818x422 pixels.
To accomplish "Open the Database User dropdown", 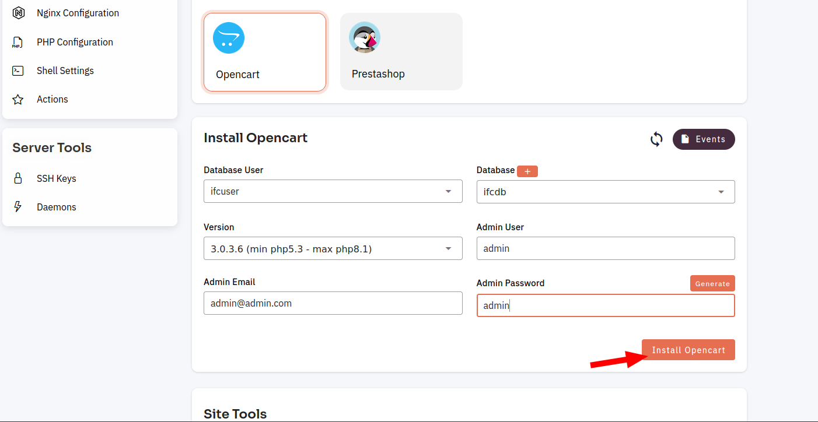I will 333,191.
